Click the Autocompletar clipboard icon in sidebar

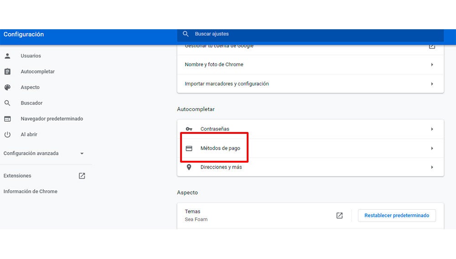tap(8, 71)
